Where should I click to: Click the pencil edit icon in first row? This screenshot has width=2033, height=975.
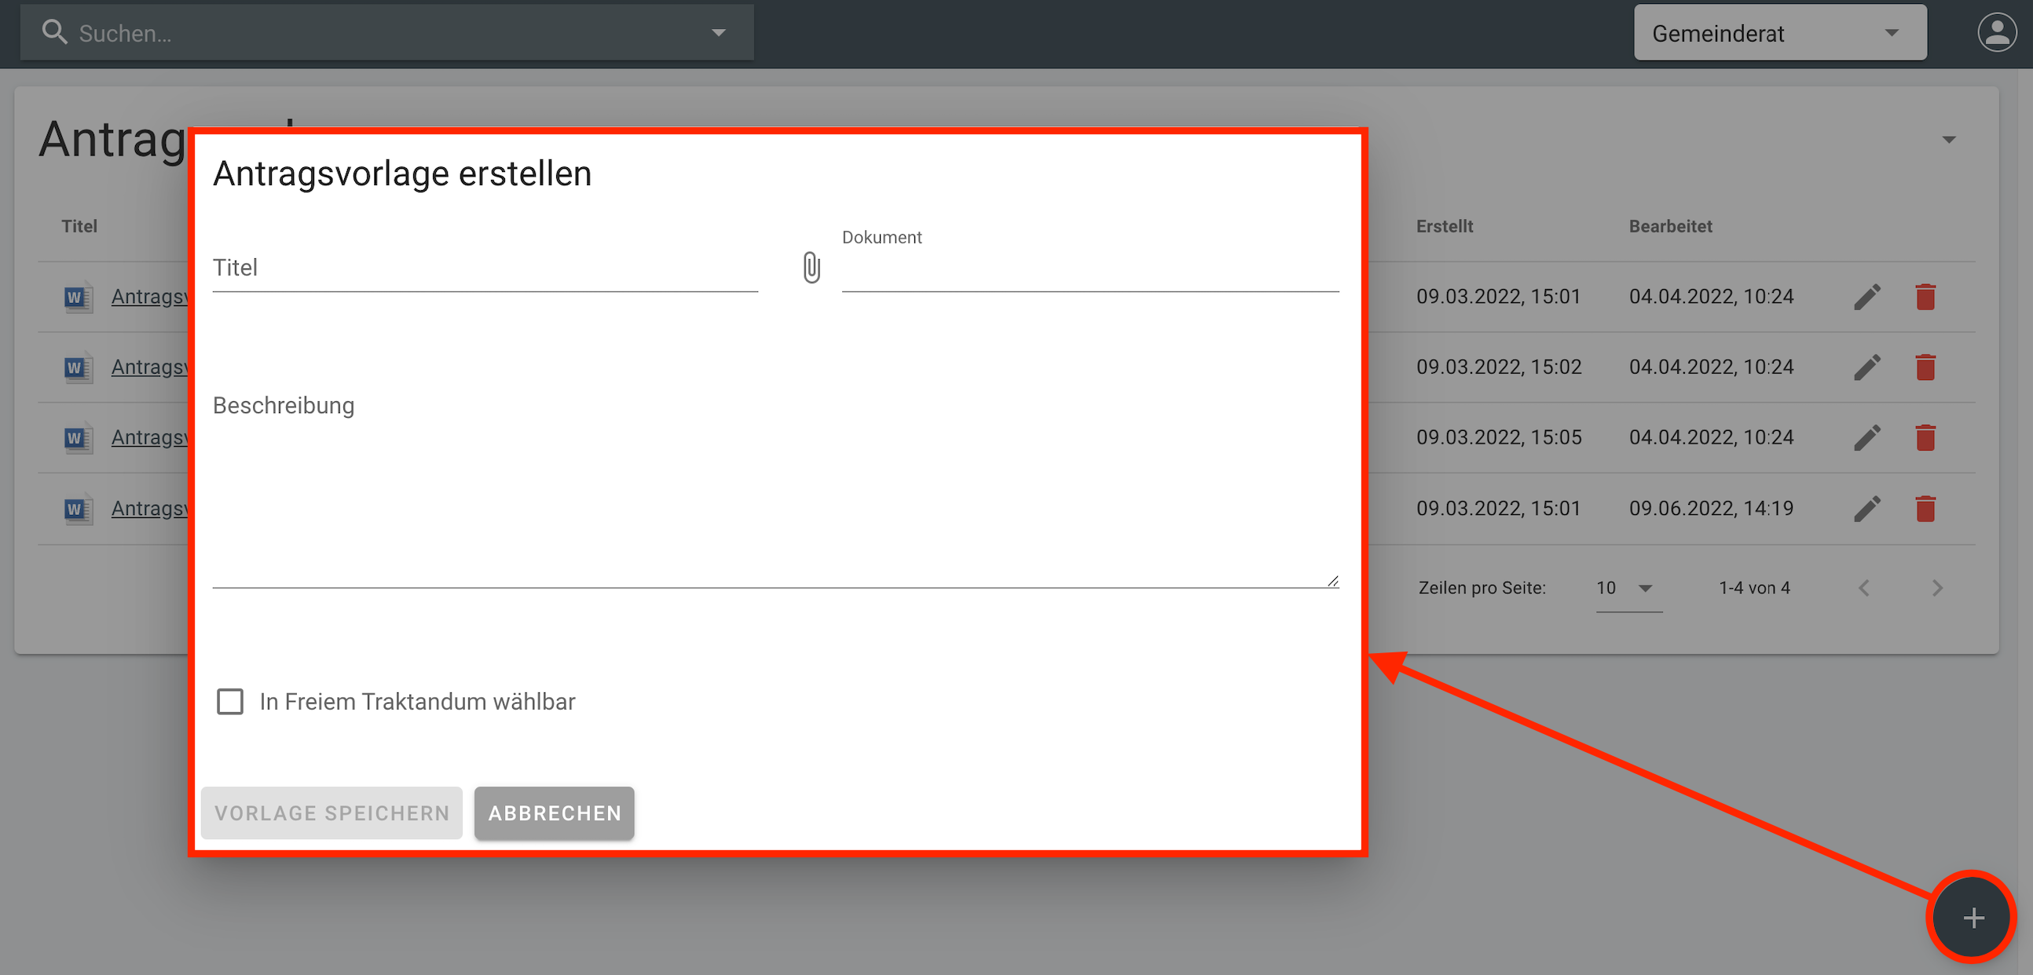click(1866, 298)
